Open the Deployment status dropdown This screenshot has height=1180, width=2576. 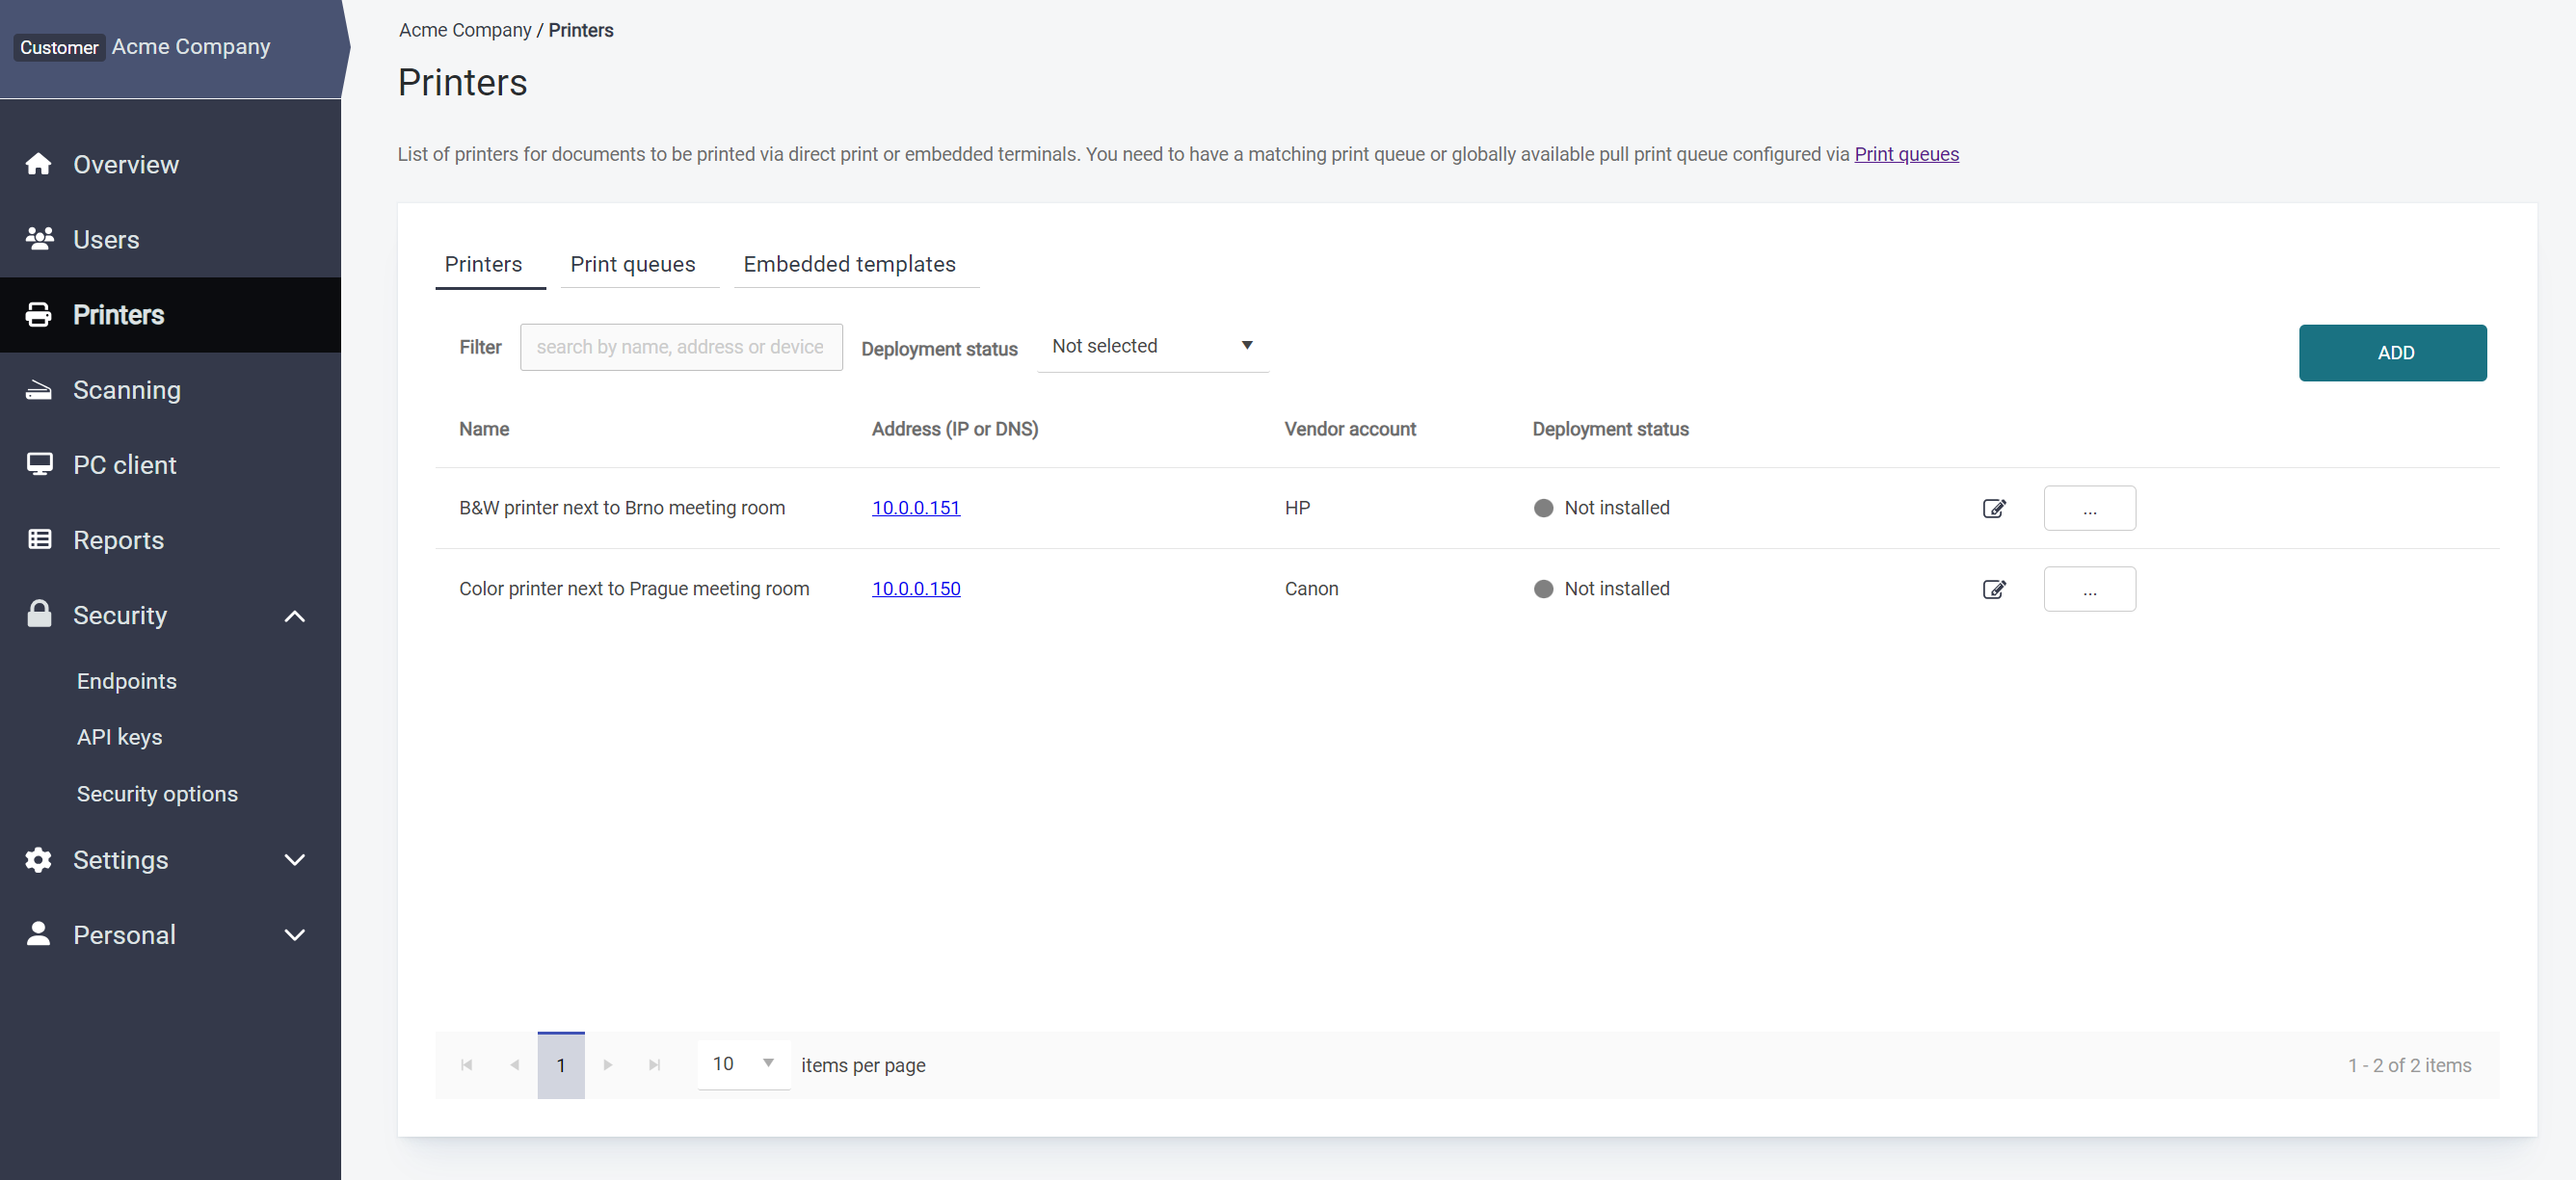(x=1152, y=346)
